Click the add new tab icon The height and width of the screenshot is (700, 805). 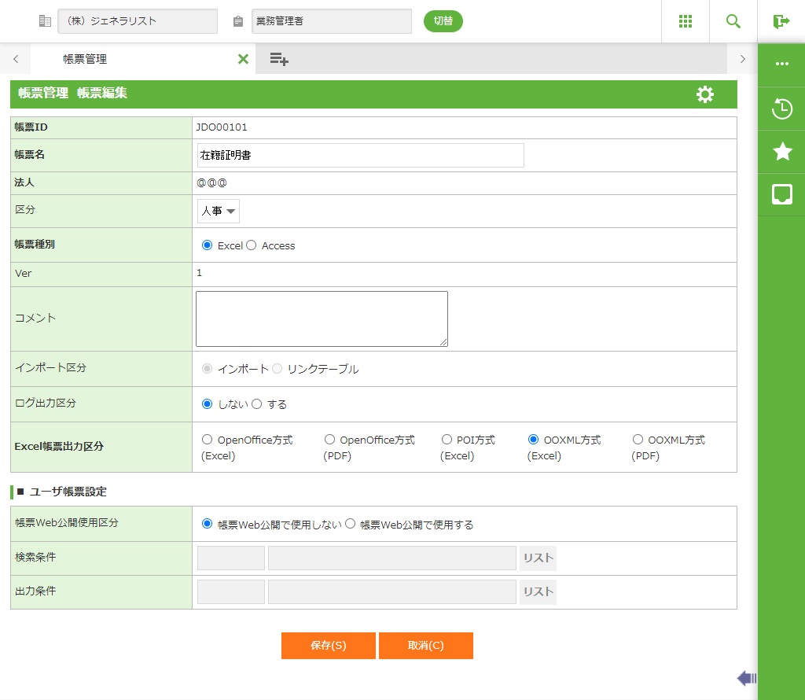tap(278, 59)
